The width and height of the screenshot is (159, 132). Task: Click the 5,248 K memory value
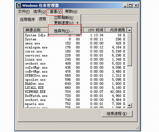click(x=119, y=51)
